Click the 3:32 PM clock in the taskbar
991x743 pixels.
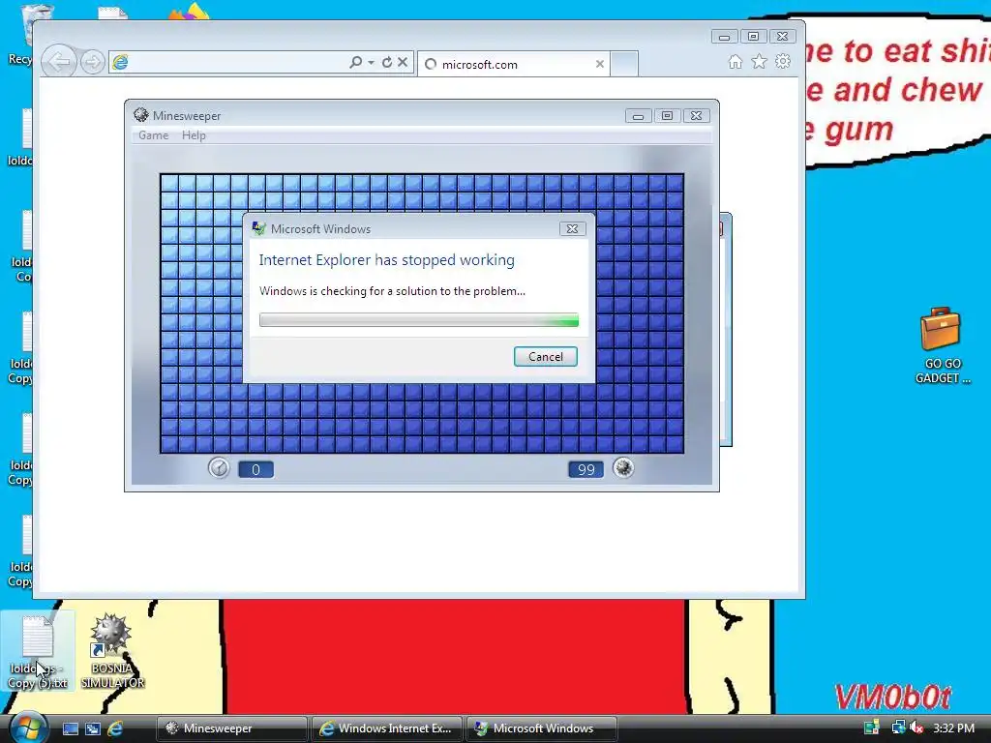953,728
